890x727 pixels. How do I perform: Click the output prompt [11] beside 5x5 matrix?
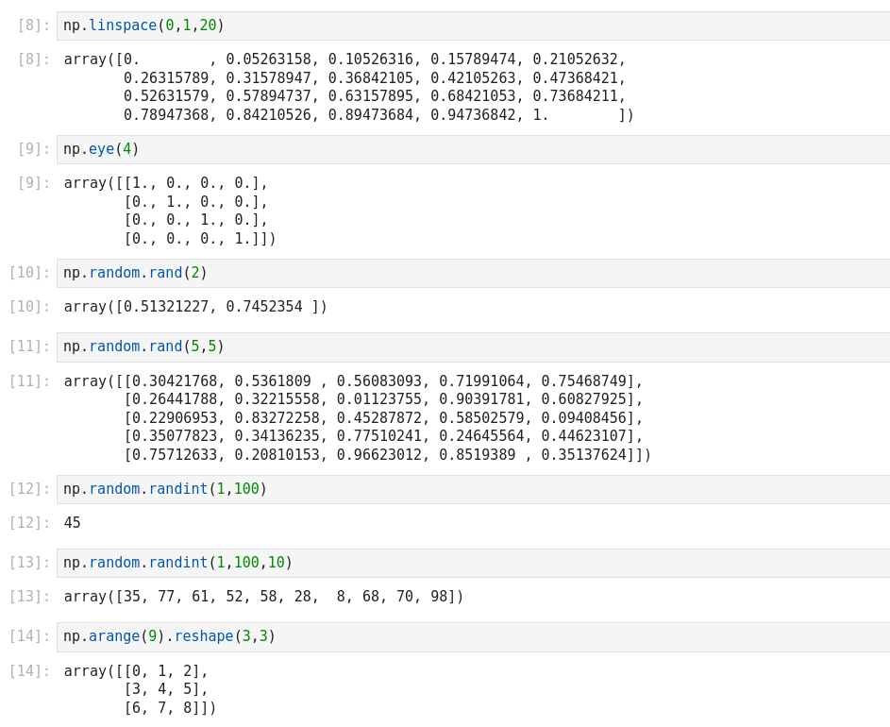pyautogui.click(x=29, y=381)
